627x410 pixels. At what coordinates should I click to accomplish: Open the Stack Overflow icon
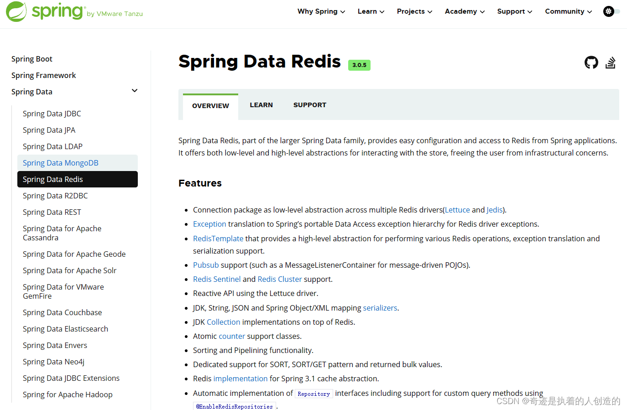[x=611, y=62]
